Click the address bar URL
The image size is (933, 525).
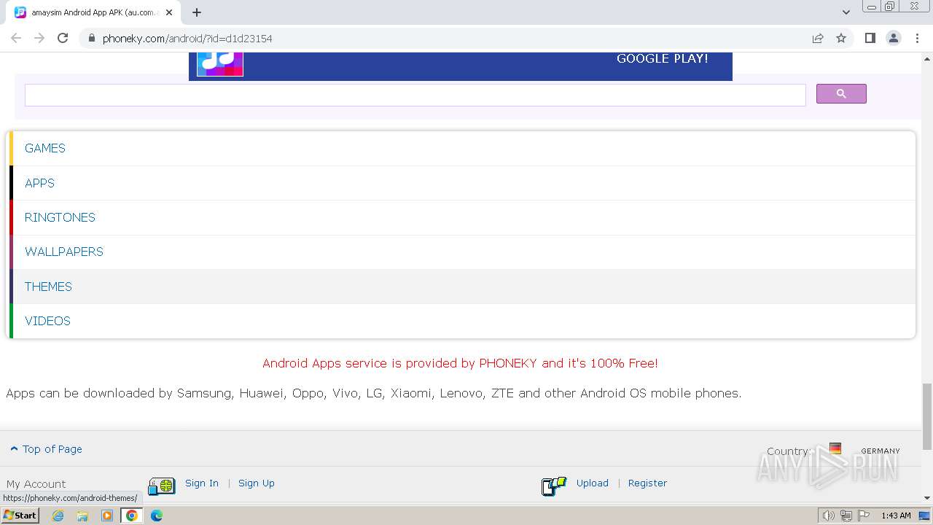pos(187,39)
